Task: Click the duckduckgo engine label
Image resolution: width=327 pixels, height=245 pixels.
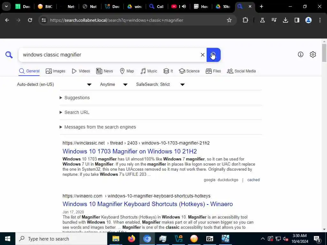Action: [x=228, y=180]
